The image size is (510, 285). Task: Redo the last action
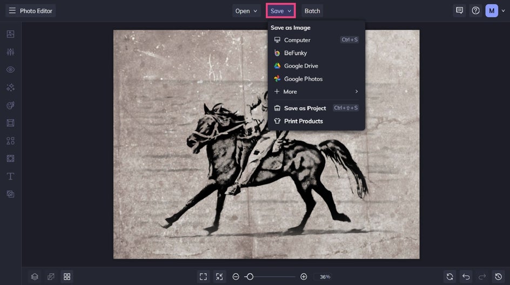pos(482,276)
